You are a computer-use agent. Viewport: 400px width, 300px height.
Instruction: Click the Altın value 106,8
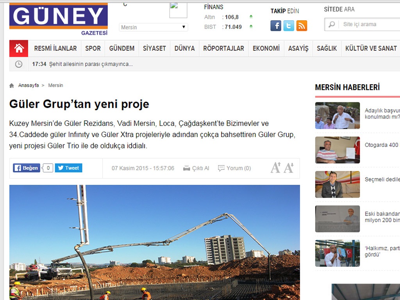232,17
